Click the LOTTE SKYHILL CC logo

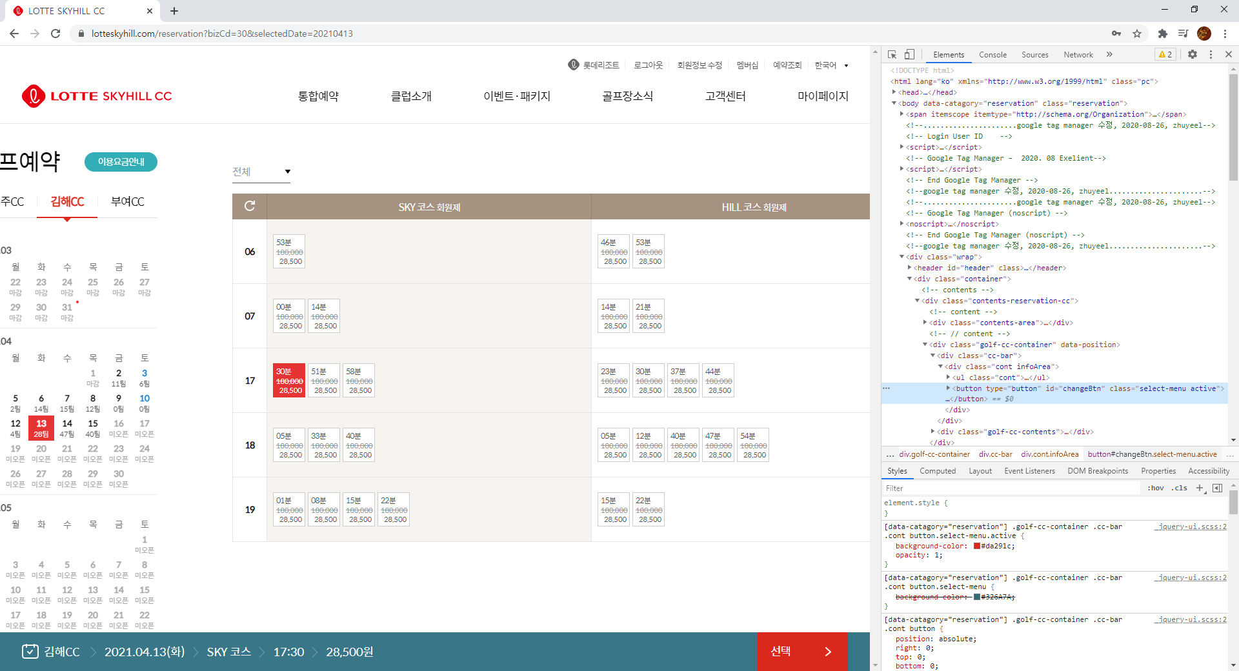(97, 96)
